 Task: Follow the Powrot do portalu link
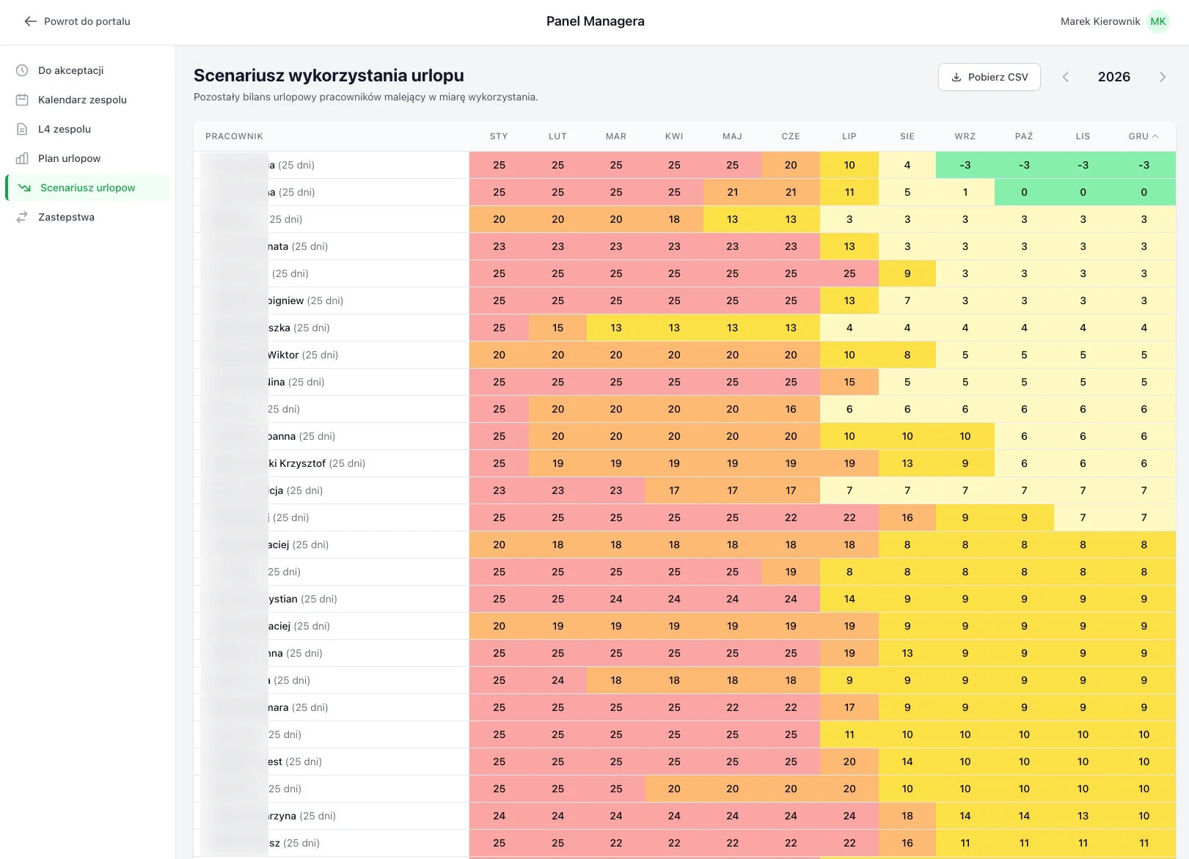[x=87, y=21]
